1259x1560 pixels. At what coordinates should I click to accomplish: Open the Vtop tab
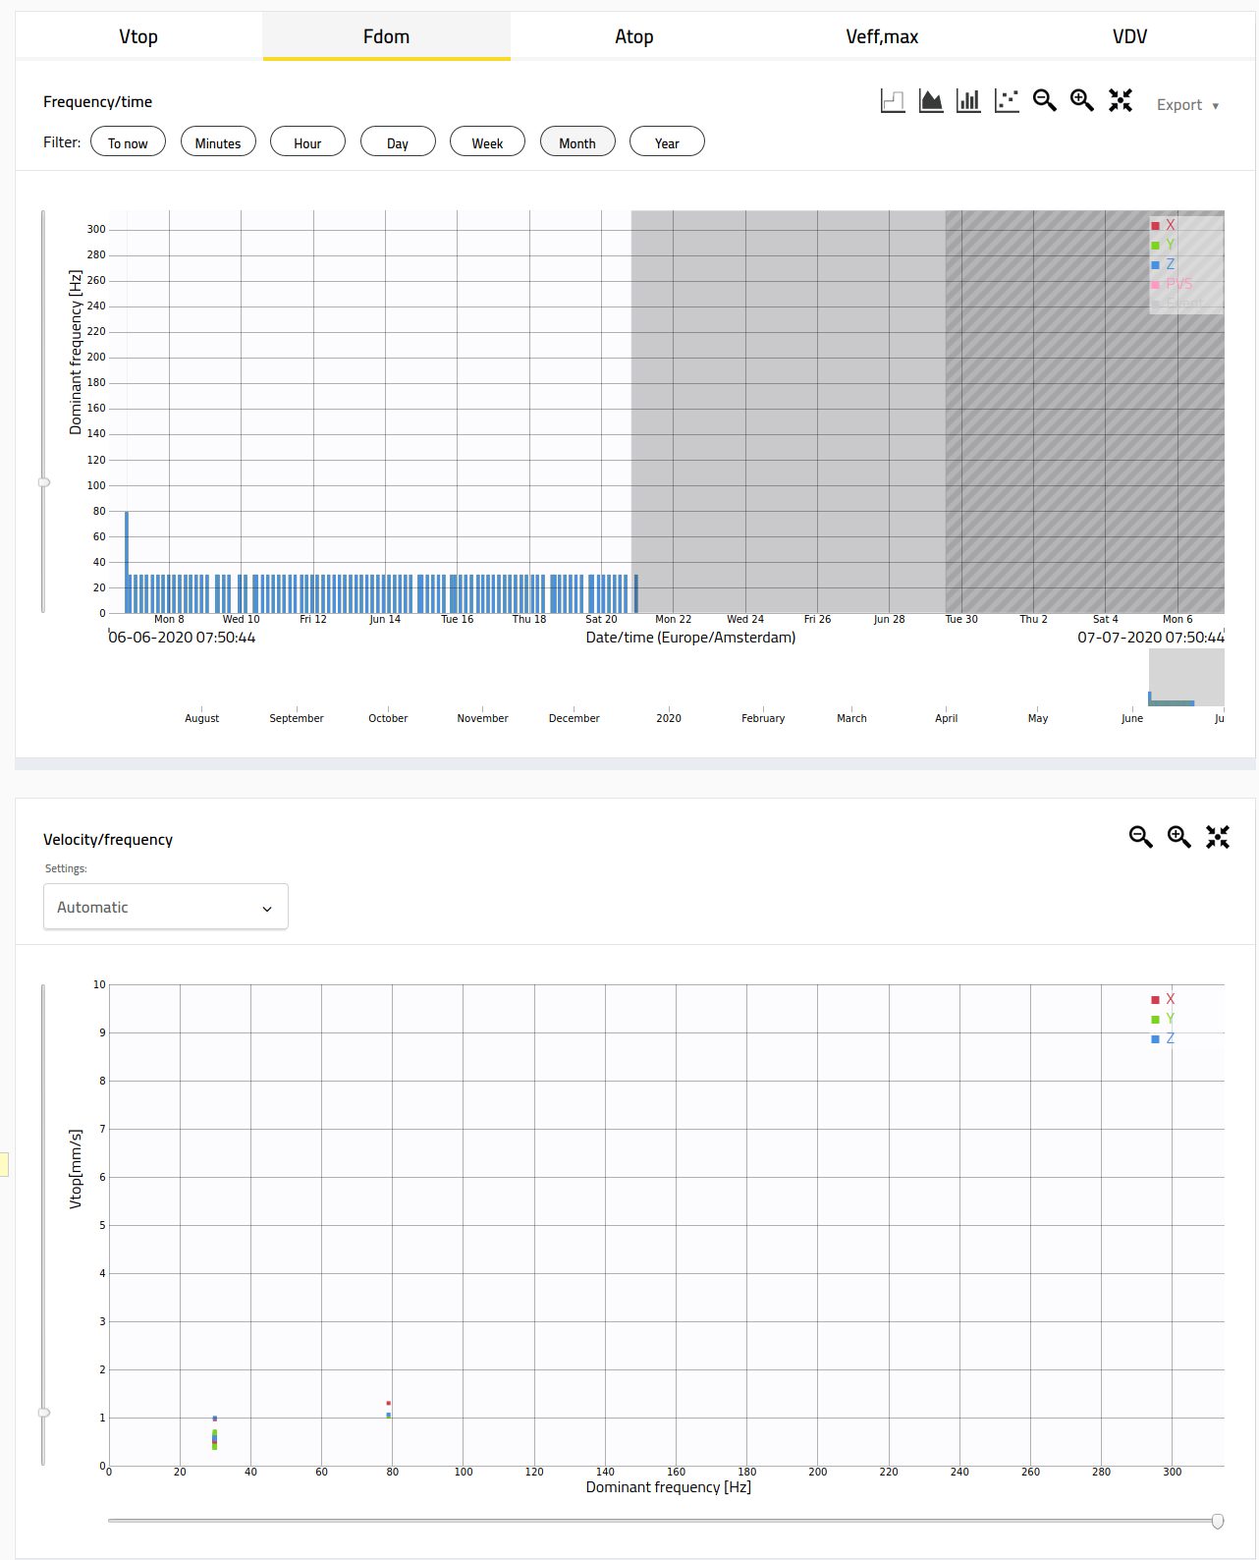click(x=138, y=37)
